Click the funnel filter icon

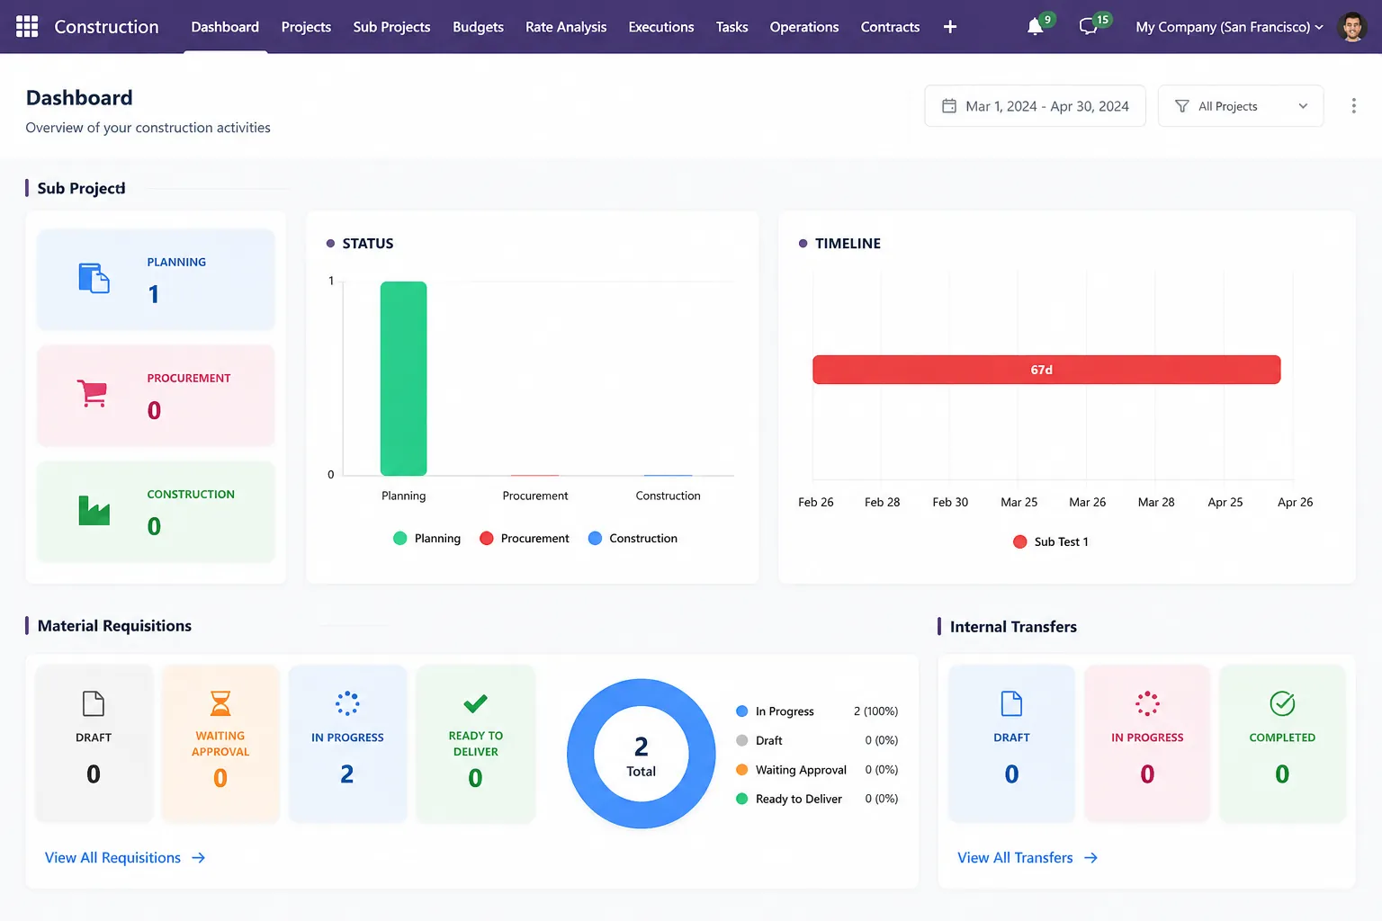pos(1182,106)
